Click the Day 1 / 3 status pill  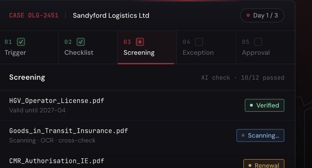[262, 15]
